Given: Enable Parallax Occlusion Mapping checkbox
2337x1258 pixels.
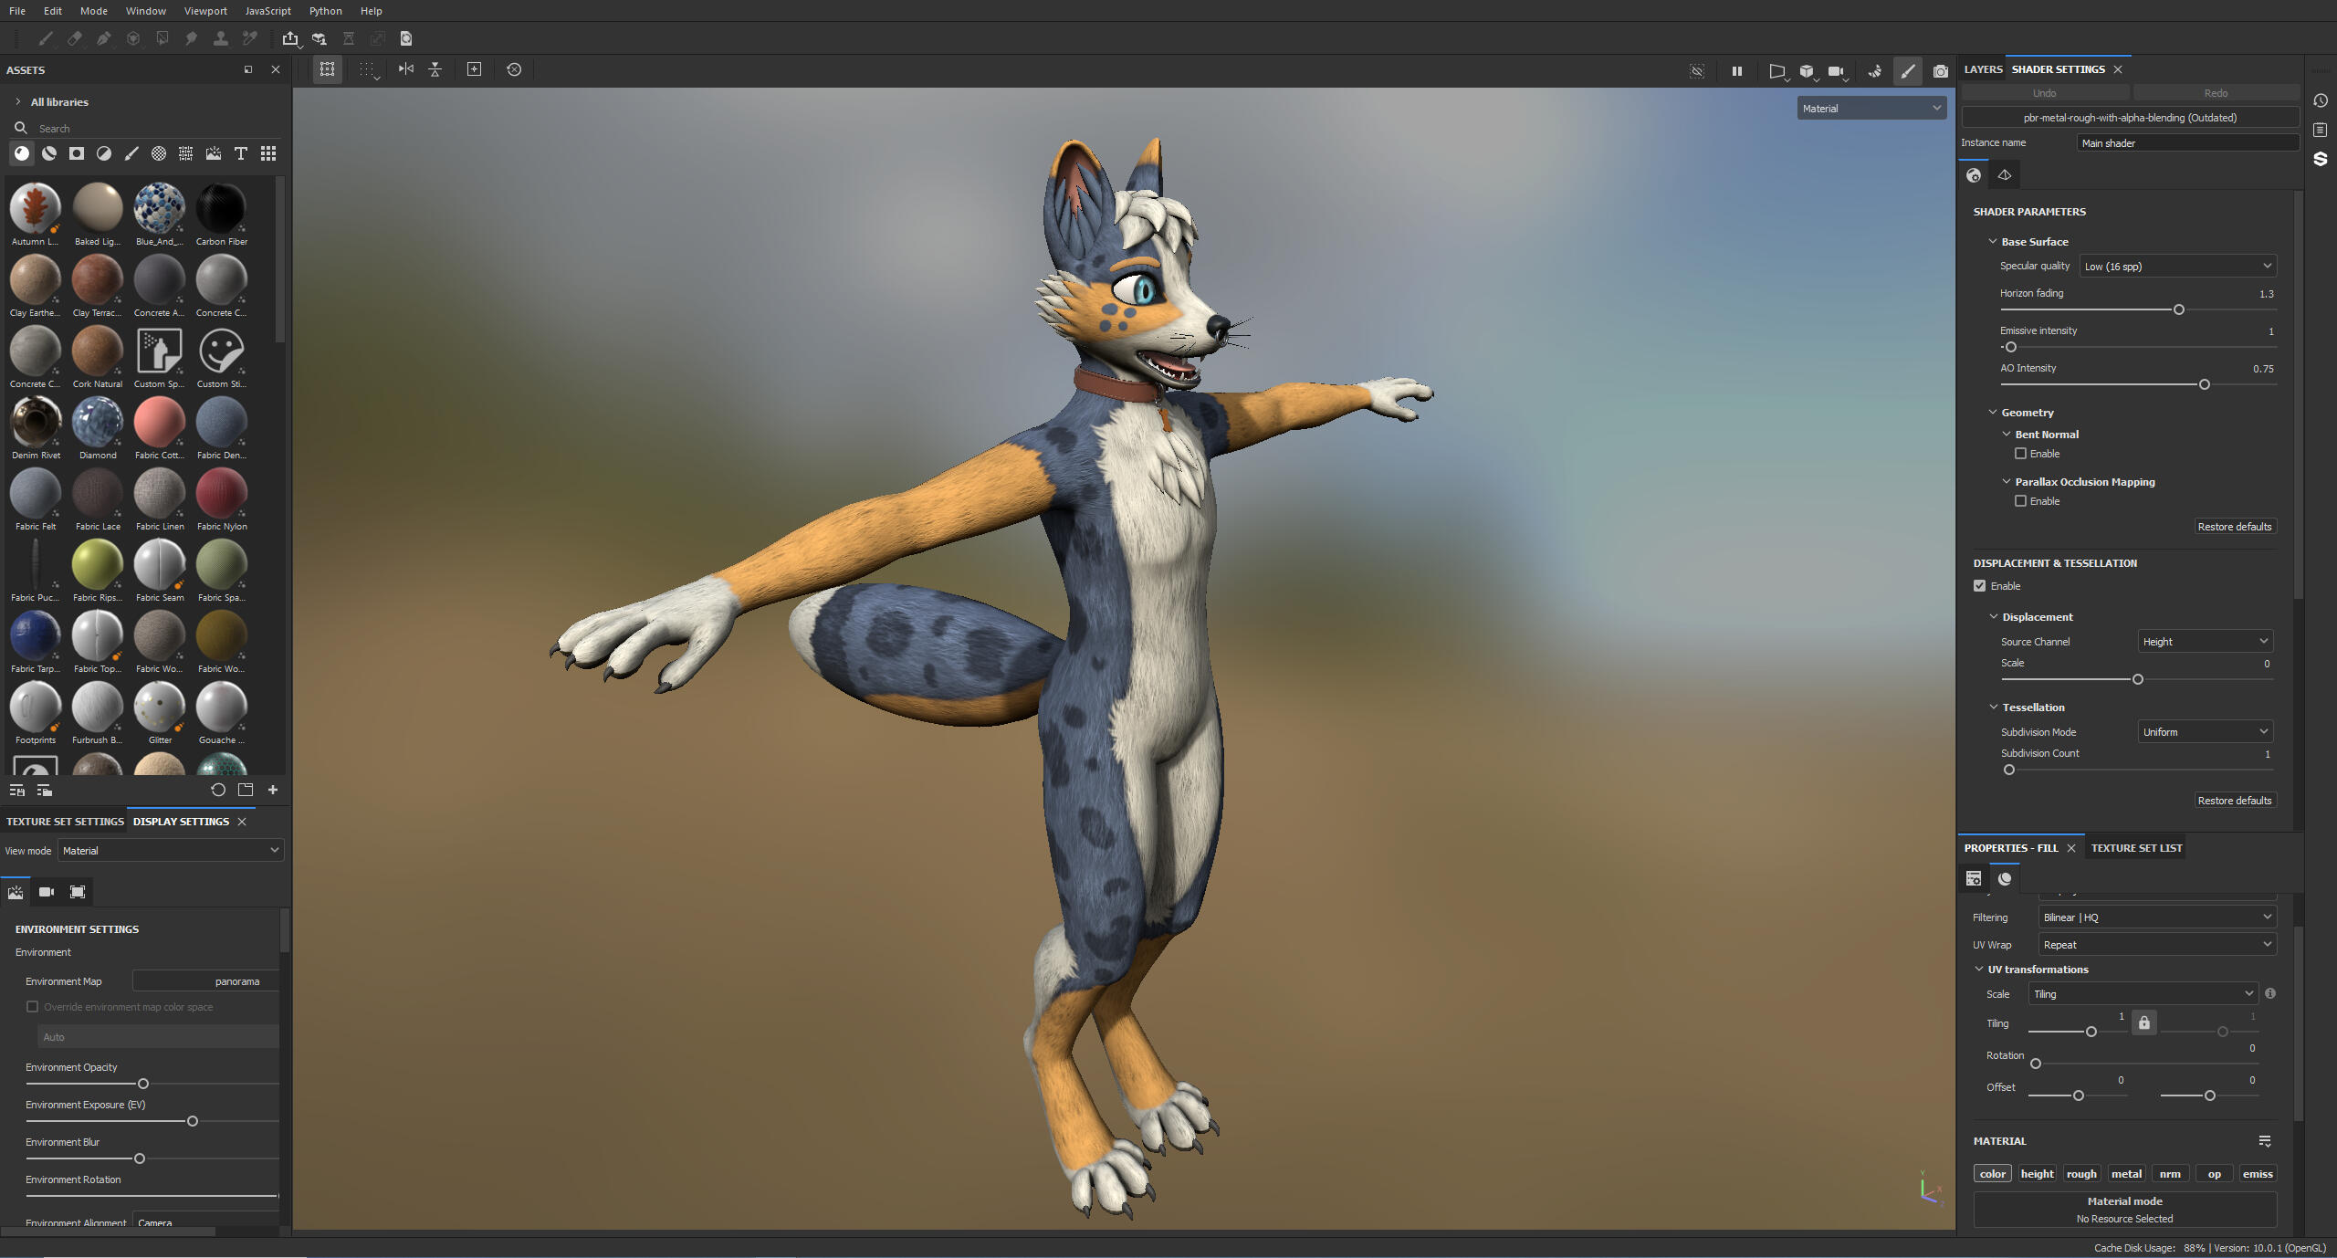Looking at the screenshot, I should pyautogui.click(x=2020, y=501).
